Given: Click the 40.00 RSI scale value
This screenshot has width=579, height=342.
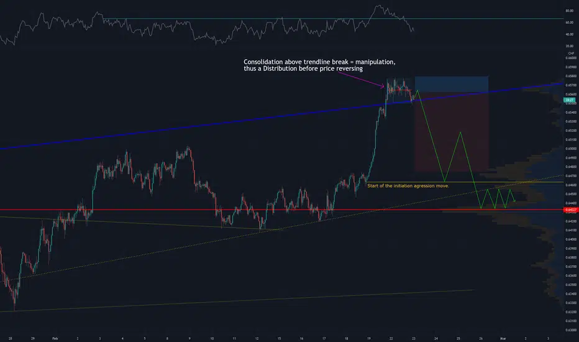Looking at the screenshot, I should click(x=570, y=34).
